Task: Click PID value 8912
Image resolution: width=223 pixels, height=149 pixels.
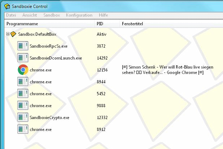Action: coord(101,130)
